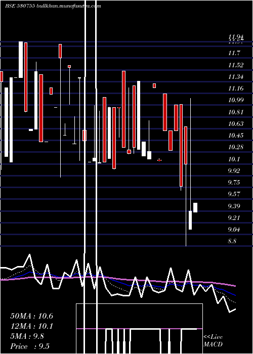Click the tall white candle reaching 11.94
This screenshot has width=253, height=354.
[x=21, y=60]
